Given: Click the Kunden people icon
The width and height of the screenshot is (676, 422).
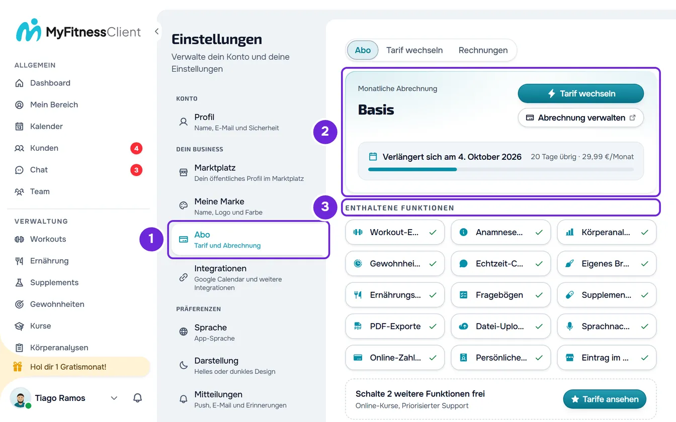Looking at the screenshot, I should 19,148.
